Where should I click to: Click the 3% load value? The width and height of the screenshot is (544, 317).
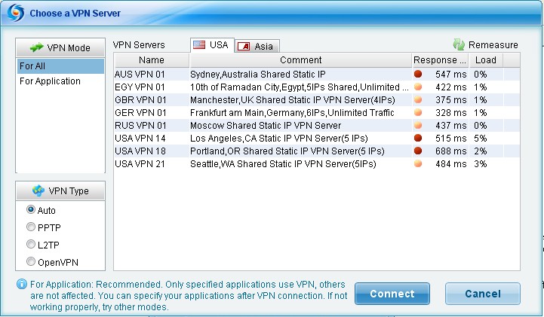pyautogui.click(x=480, y=163)
